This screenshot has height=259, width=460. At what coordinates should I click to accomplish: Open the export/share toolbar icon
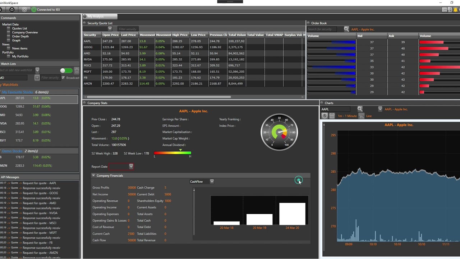pos(12,10)
